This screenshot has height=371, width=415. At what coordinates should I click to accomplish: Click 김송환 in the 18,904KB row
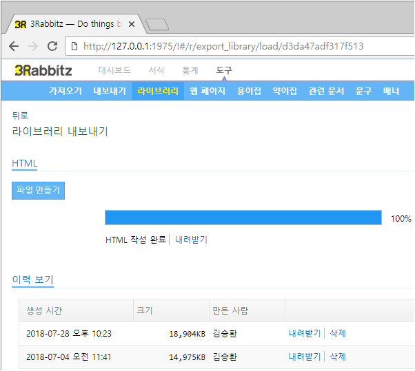click(225, 333)
